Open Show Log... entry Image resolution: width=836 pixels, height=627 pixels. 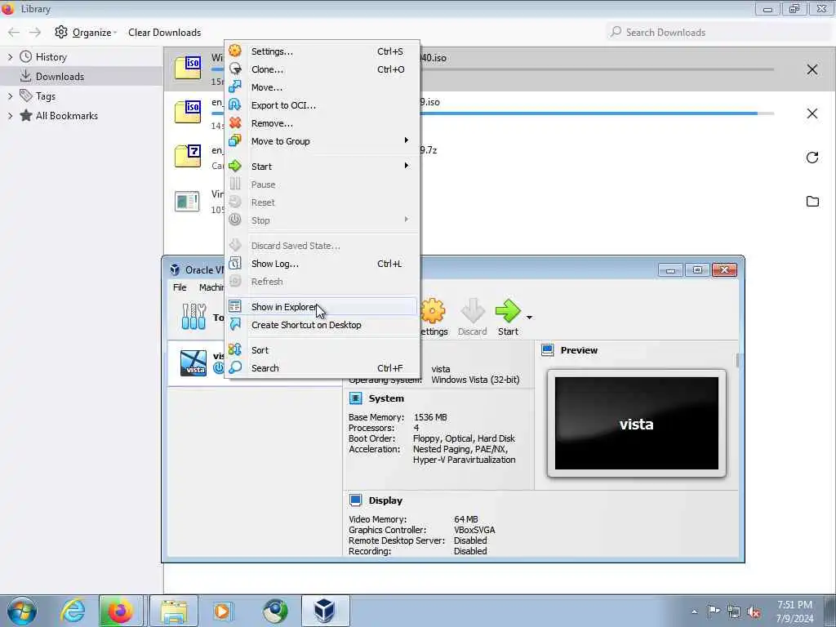pyautogui.click(x=322, y=264)
